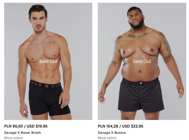Click the Savage X Boxer Briefs title
The width and height of the screenshot is (189, 140).
(23, 133)
